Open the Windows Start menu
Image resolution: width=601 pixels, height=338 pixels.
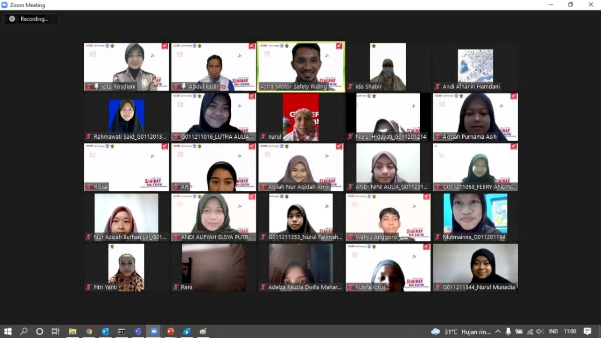[8, 331]
